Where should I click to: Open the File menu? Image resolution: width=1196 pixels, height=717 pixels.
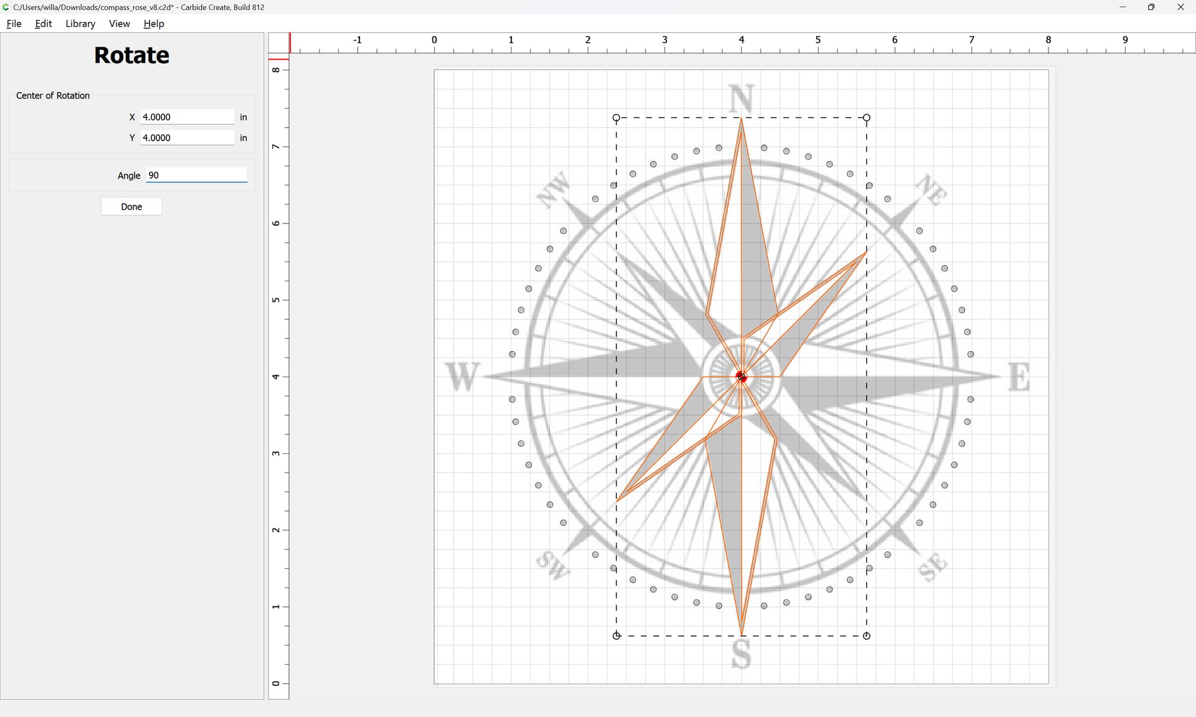[14, 24]
